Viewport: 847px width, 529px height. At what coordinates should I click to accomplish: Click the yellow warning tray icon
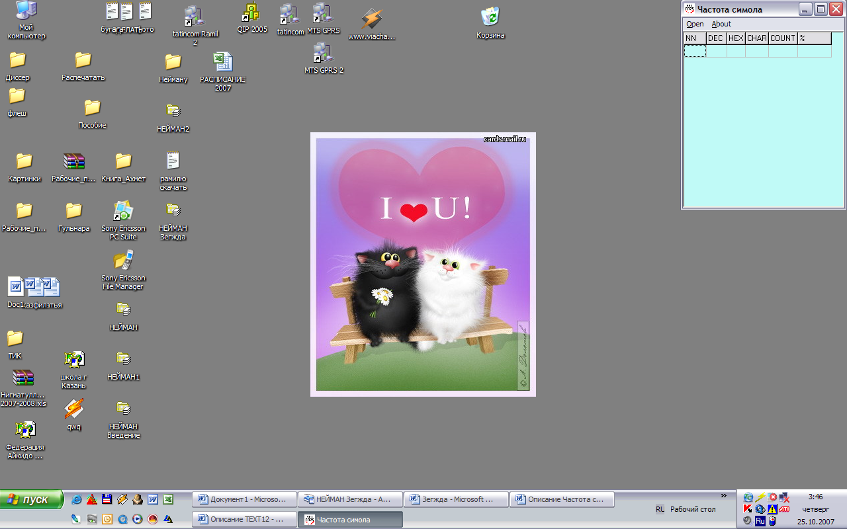point(772,509)
